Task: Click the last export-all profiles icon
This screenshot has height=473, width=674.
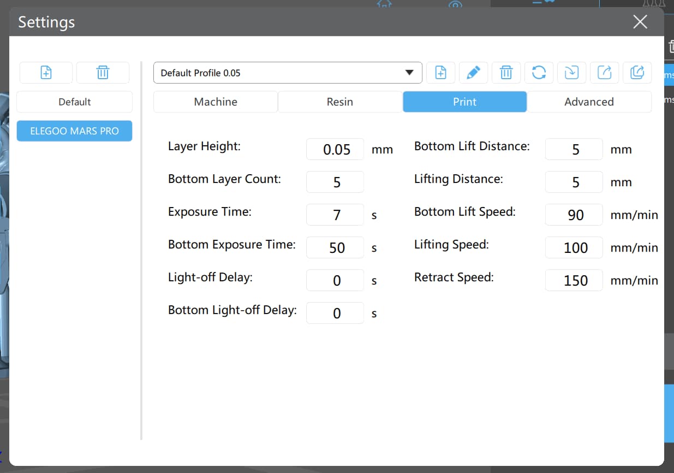Action: (x=637, y=73)
